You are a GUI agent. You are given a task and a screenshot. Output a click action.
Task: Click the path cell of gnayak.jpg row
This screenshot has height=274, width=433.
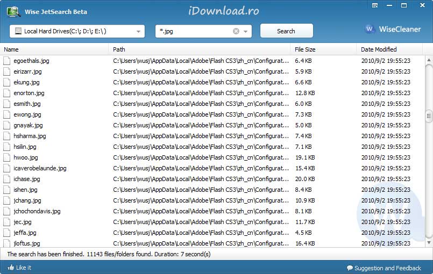click(201, 125)
